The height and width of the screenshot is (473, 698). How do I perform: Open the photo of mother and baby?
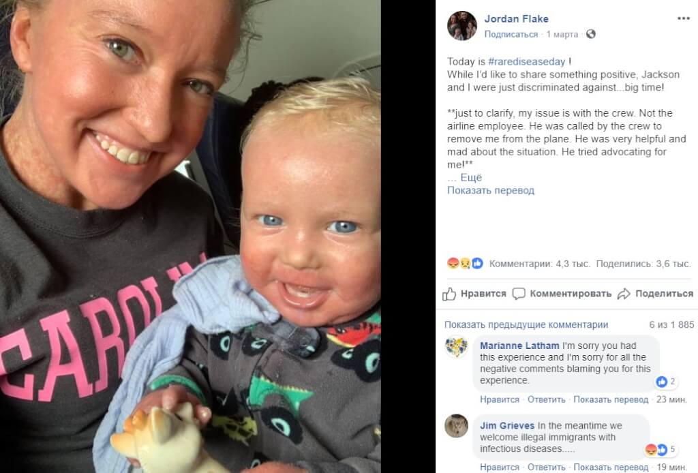pos(190,236)
